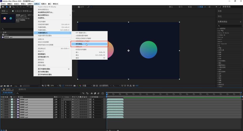The width and height of the screenshot is (243, 131).
Task: Switch to the 渲染队列 tab
Action: (22, 89)
